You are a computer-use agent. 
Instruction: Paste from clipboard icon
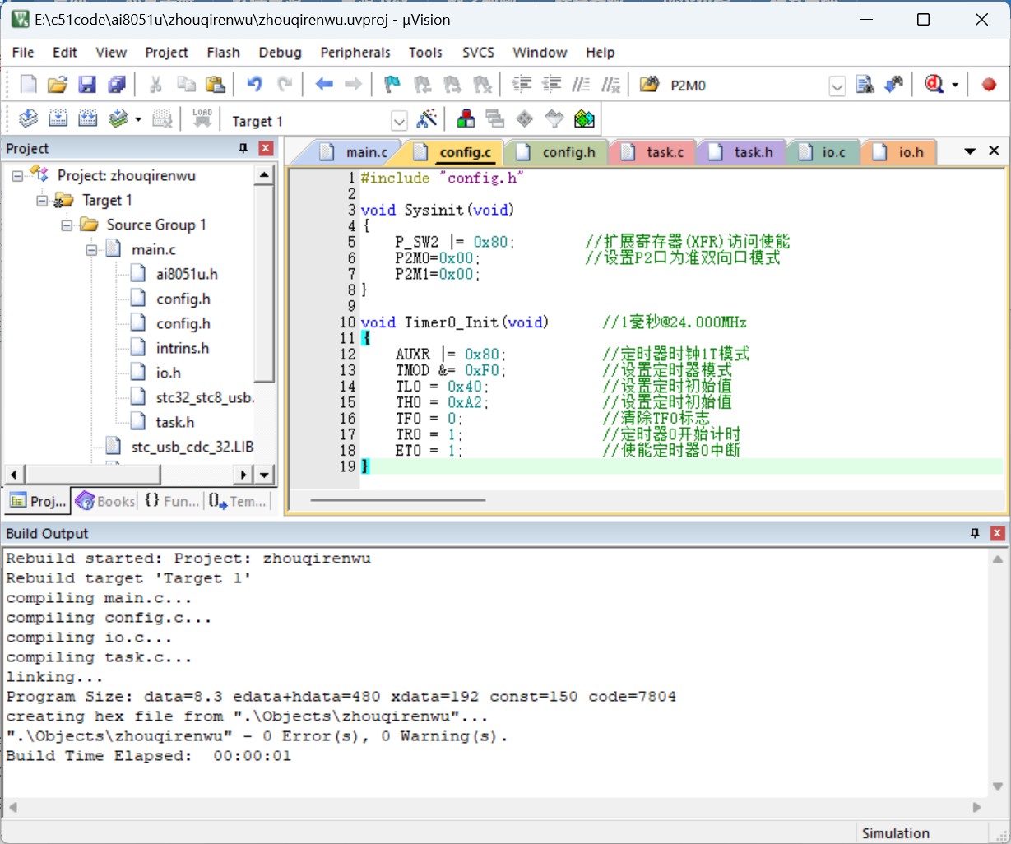coord(215,85)
